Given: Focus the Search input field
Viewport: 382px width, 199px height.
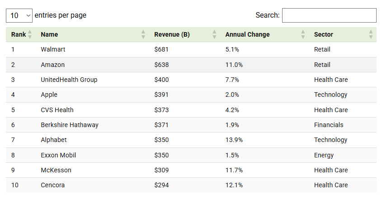Looking at the screenshot, I should tap(329, 15).
